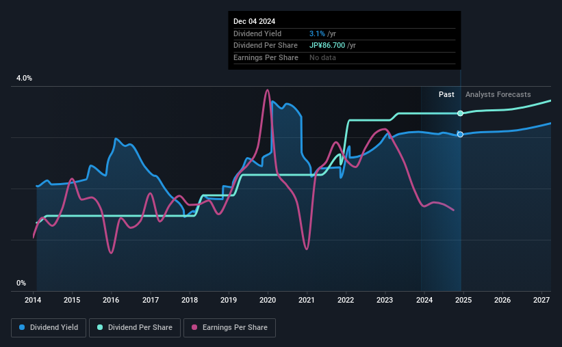Toggle the Earnings Per Share legend button
Viewport: 562px width, 347px height.
point(229,328)
